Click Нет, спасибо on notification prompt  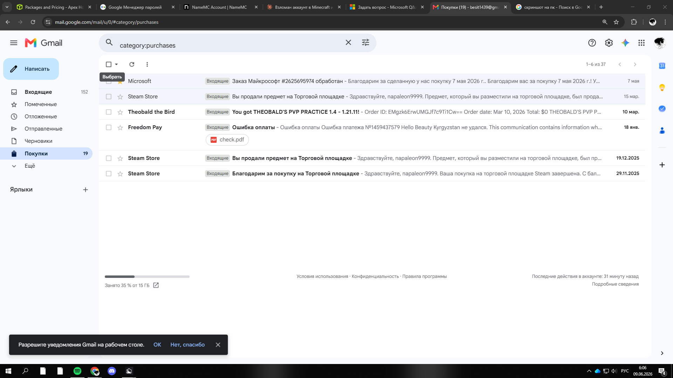tap(188, 345)
